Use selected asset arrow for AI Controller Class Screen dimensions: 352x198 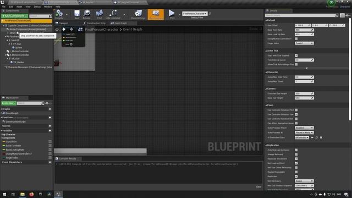click(x=312, y=137)
